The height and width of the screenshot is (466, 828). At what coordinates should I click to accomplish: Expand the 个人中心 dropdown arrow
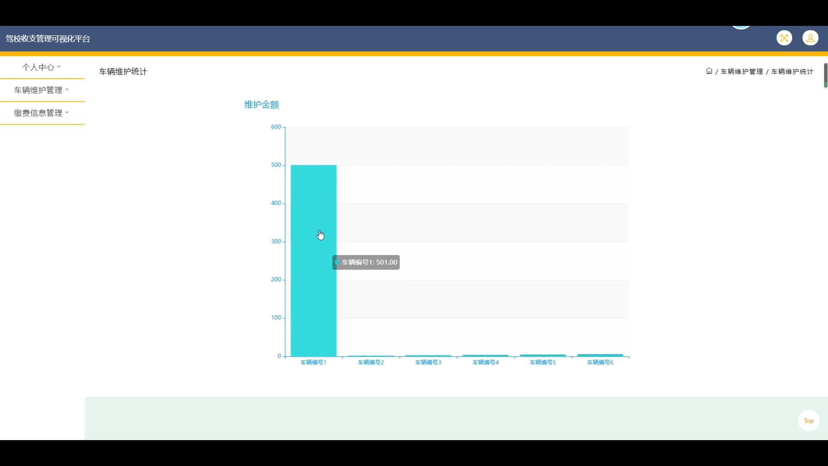click(59, 67)
